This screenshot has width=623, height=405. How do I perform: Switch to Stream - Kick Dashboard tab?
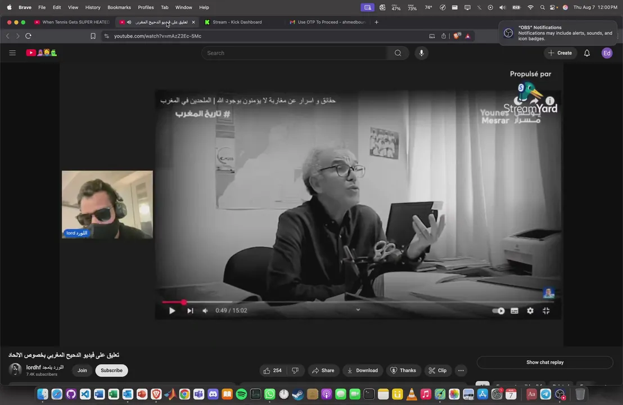click(x=237, y=22)
